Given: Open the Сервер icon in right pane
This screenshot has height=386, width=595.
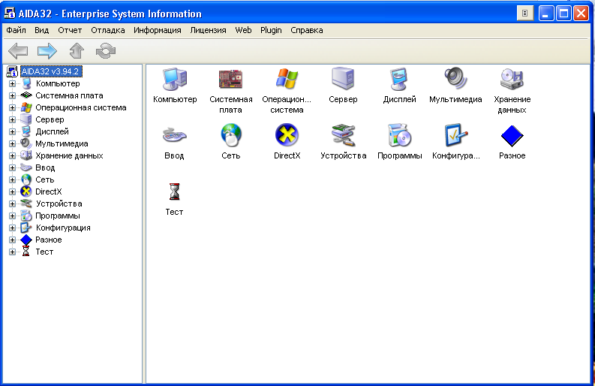Looking at the screenshot, I should pos(343,79).
